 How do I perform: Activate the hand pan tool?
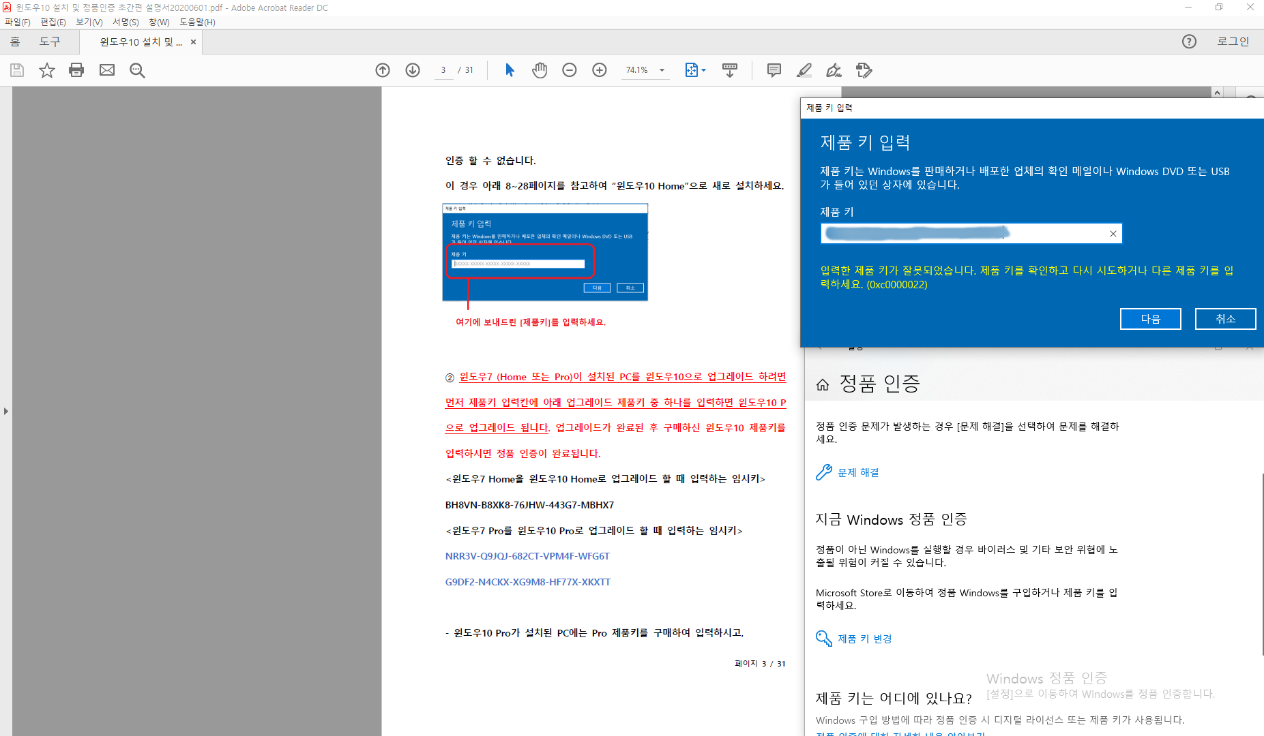pyautogui.click(x=540, y=70)
